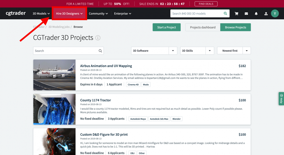Expand the Enterprise menu

(x=123, y=14)
